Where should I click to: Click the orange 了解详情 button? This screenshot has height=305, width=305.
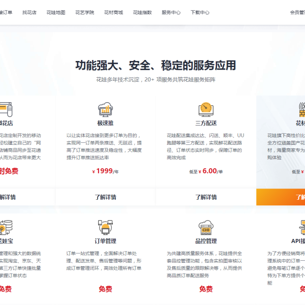pos(281,197)
